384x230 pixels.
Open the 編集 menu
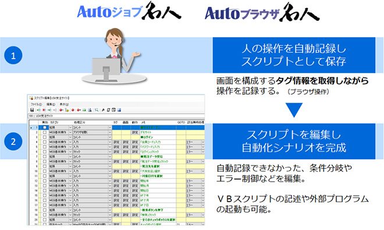pyautogui.click(x=51, y=104)
